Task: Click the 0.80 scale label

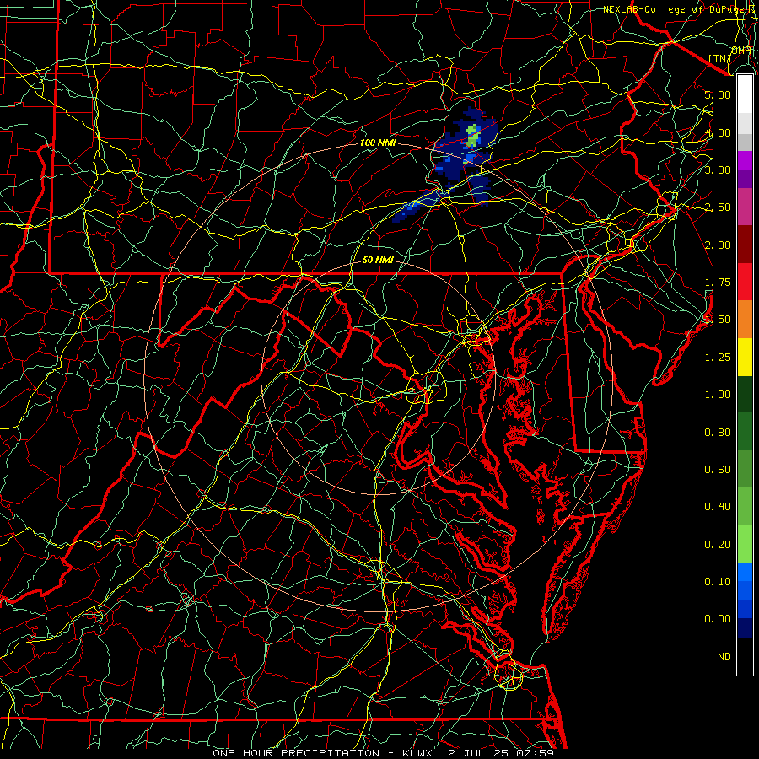Action: [718, 433]
